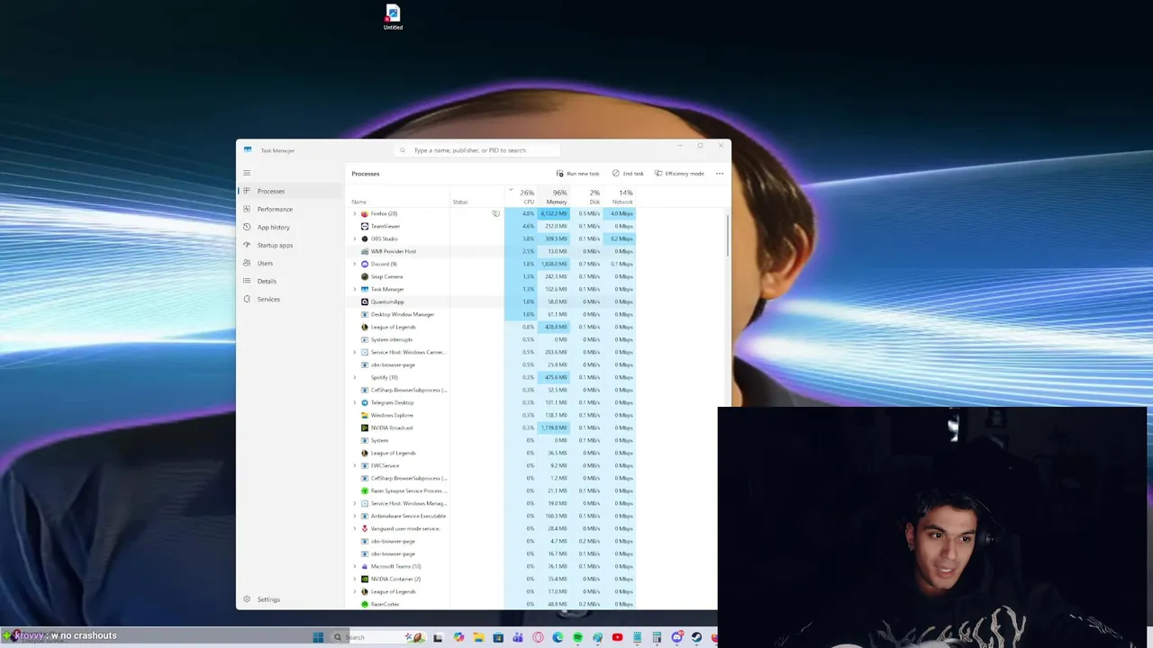Click the Snap Camera process icon
The width and height of the screenshot is (1153, 648).
click(x=365, y=276)
